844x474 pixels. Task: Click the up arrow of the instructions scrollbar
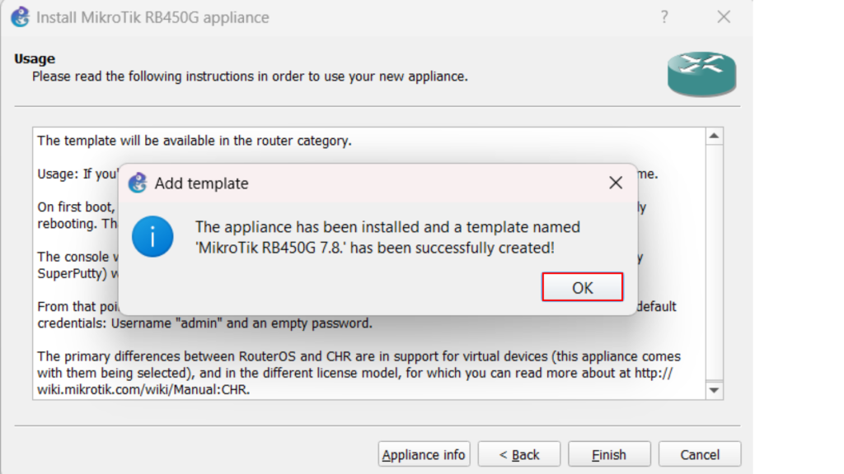pos(715,137)
